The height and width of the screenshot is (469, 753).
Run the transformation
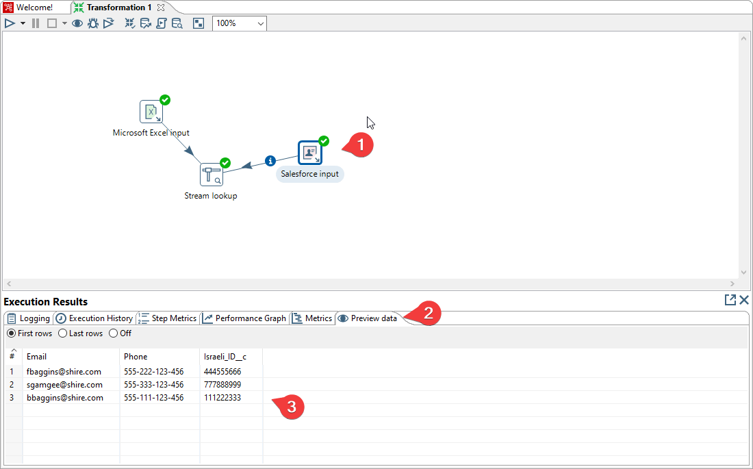[x=10, y=23]
